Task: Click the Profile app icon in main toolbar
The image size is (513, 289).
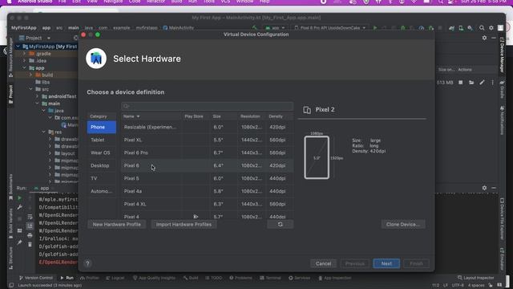Action: coord(422,28)
